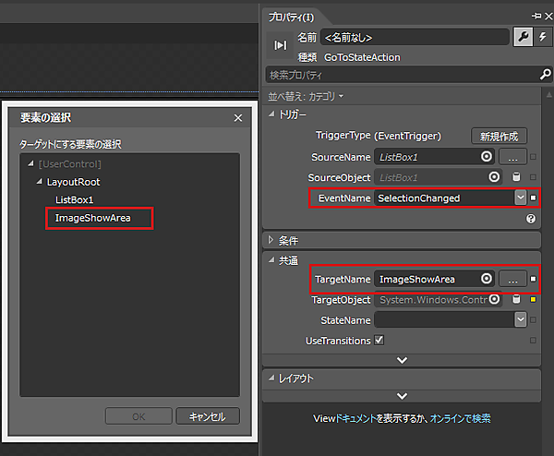Click the TargetObject element picker target

coord(494,299)
